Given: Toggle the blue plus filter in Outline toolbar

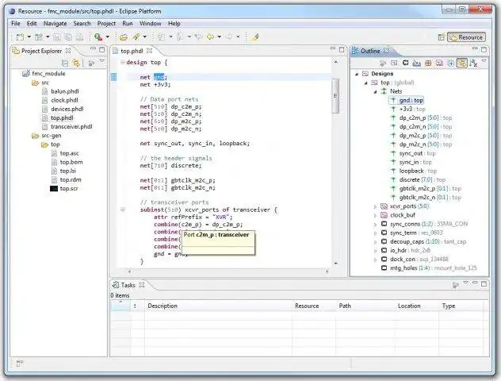Looking at the screenshot, I should (450, 63).
